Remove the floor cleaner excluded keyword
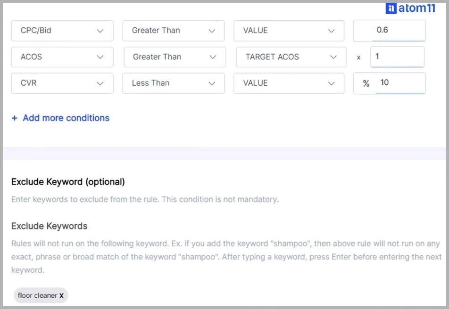The width and height of the screenshot is (449, 309). (61, 295)
